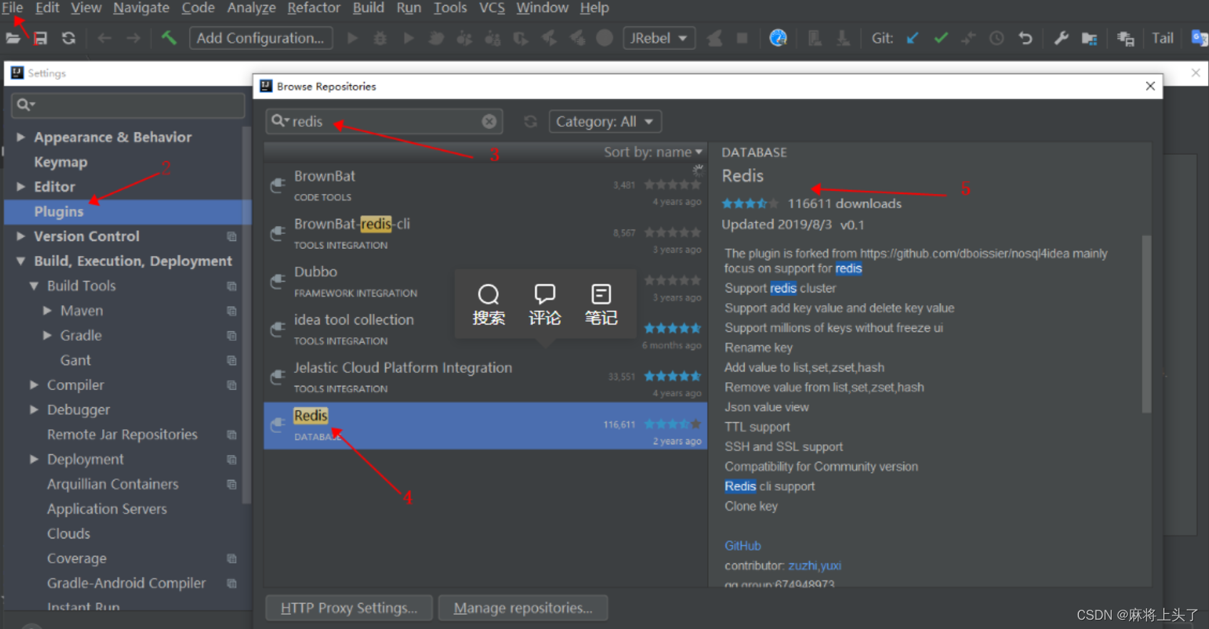Expand the Deployment node
The height and width of the screenshot is (629, 1209).
click(34, 459)
